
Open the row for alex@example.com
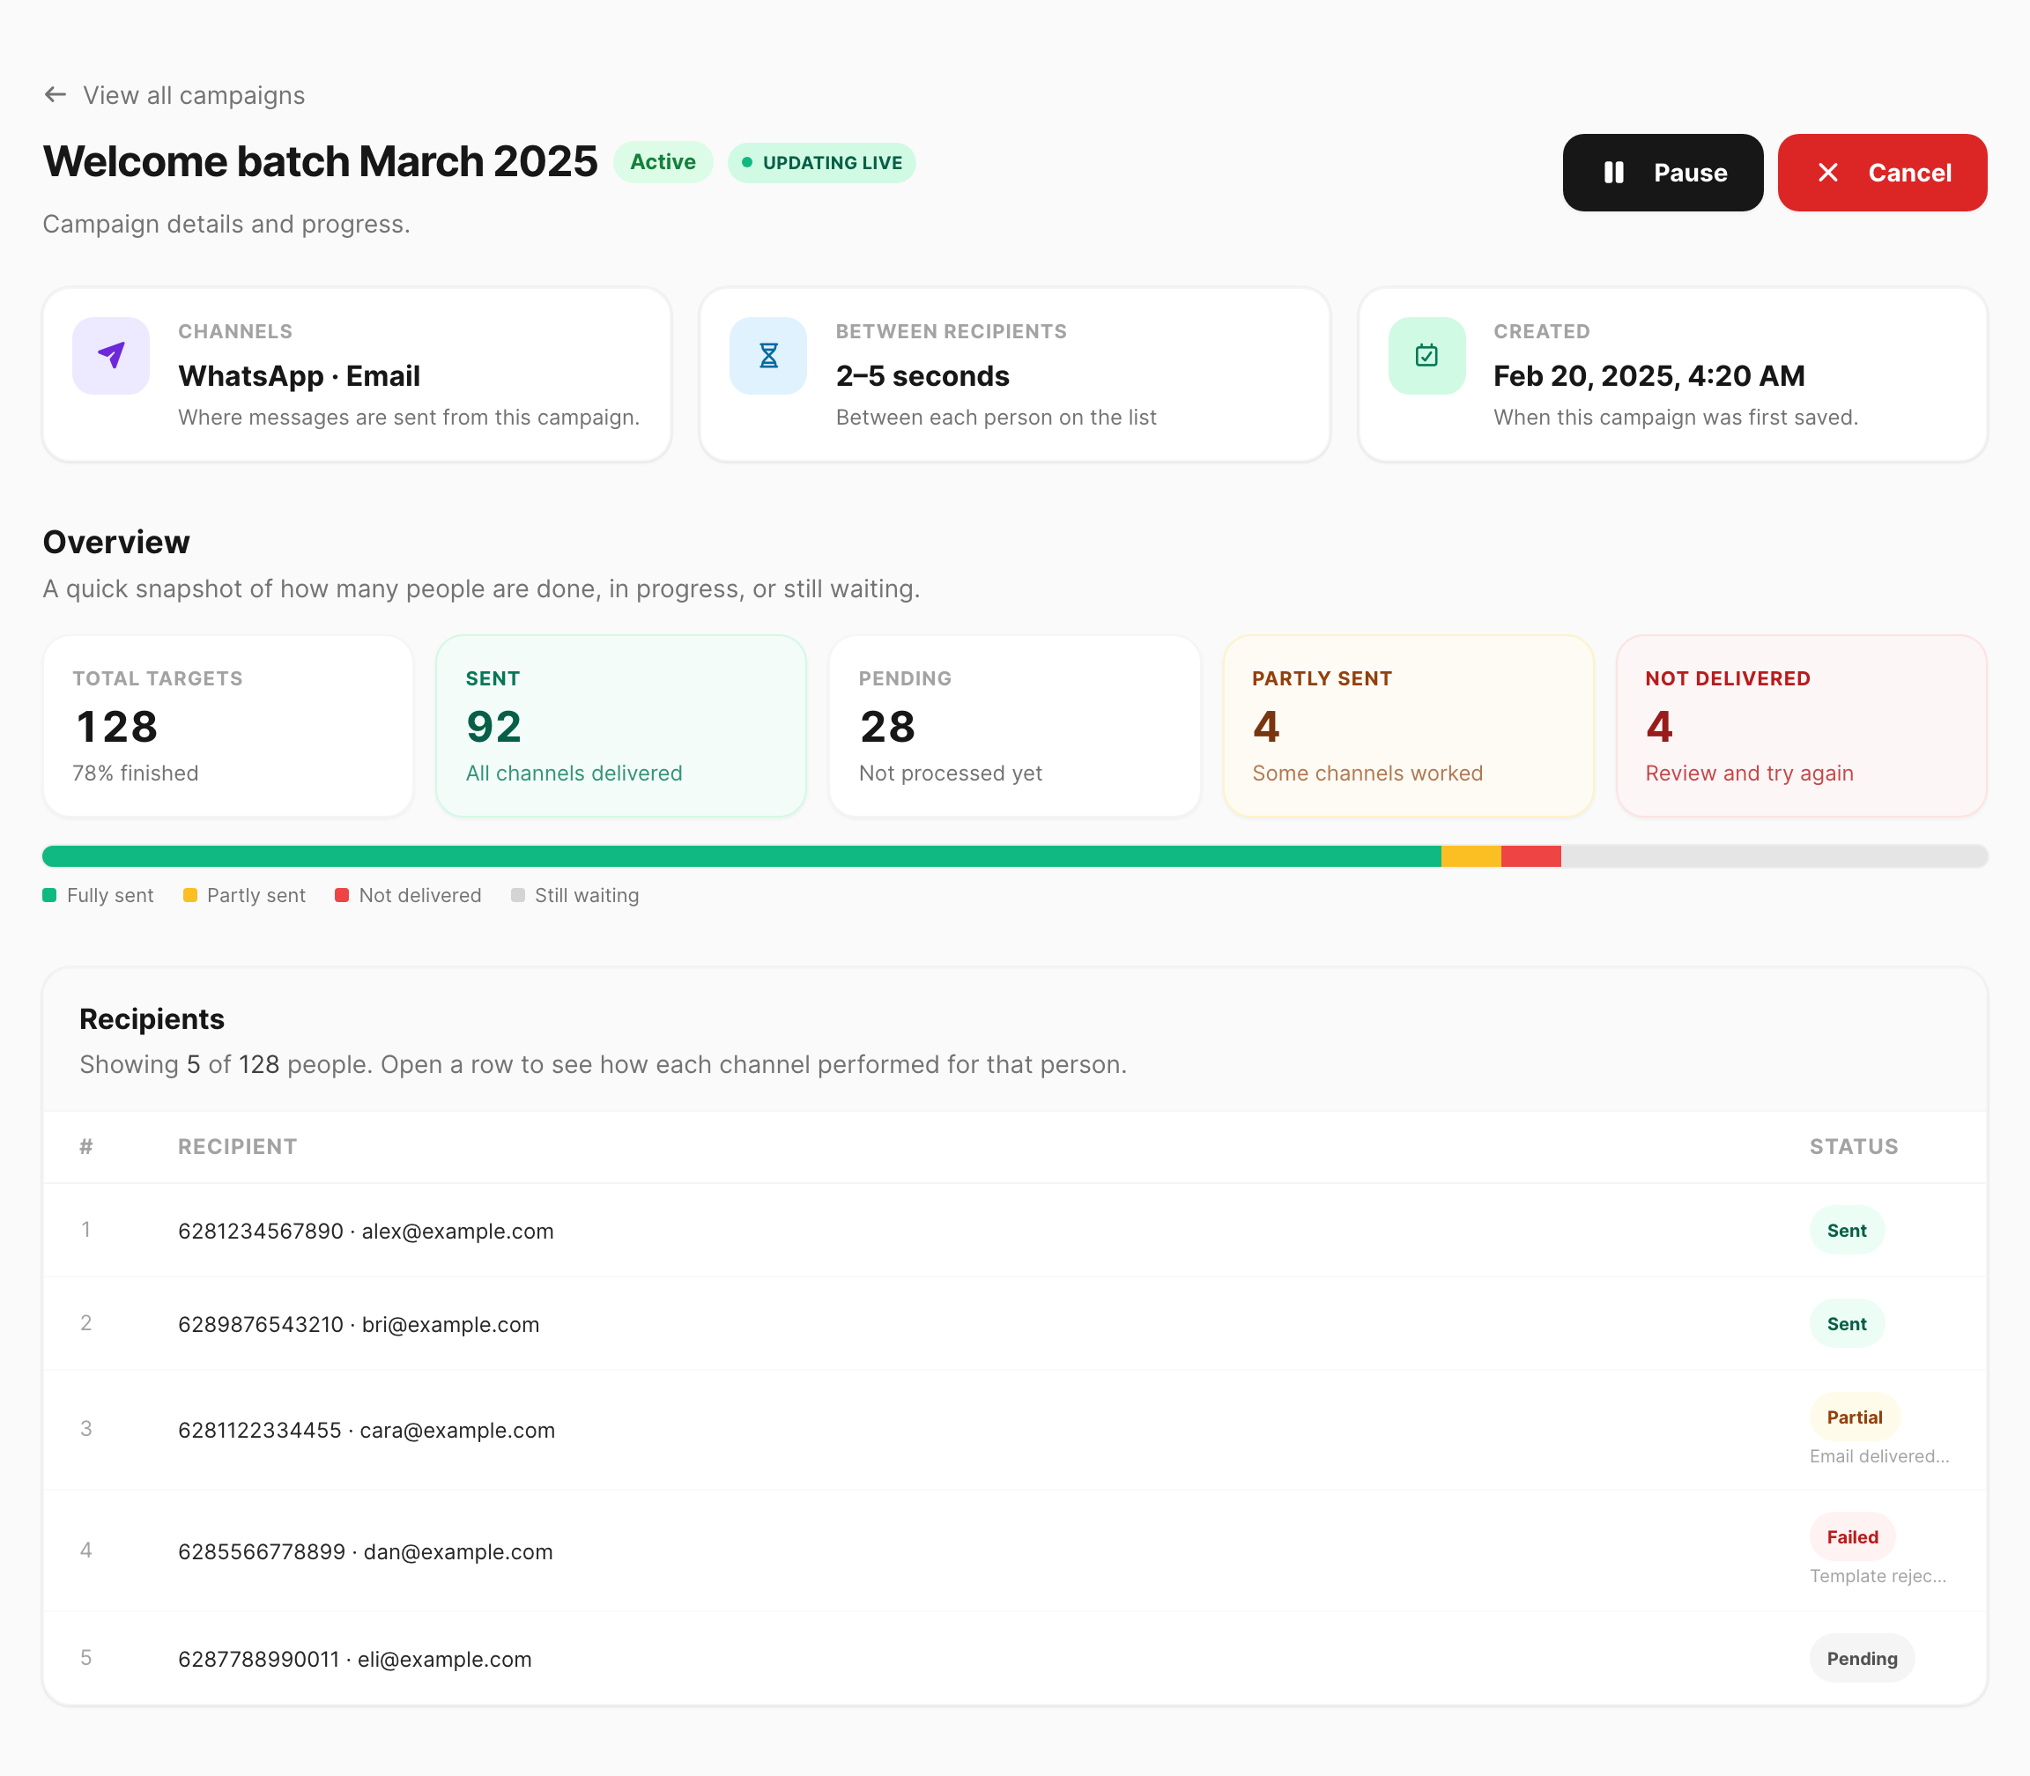pos(1014,1230)
